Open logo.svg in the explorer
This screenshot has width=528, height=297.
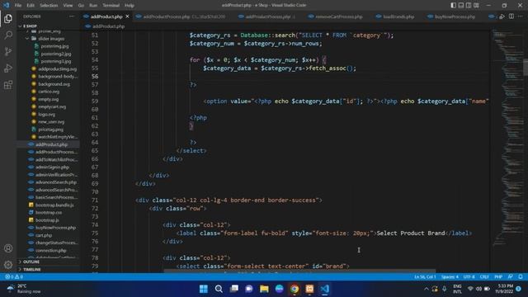pos(46,115)
